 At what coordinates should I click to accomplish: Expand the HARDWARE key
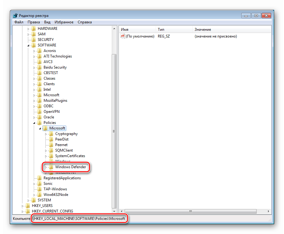(x=29, y=28)
